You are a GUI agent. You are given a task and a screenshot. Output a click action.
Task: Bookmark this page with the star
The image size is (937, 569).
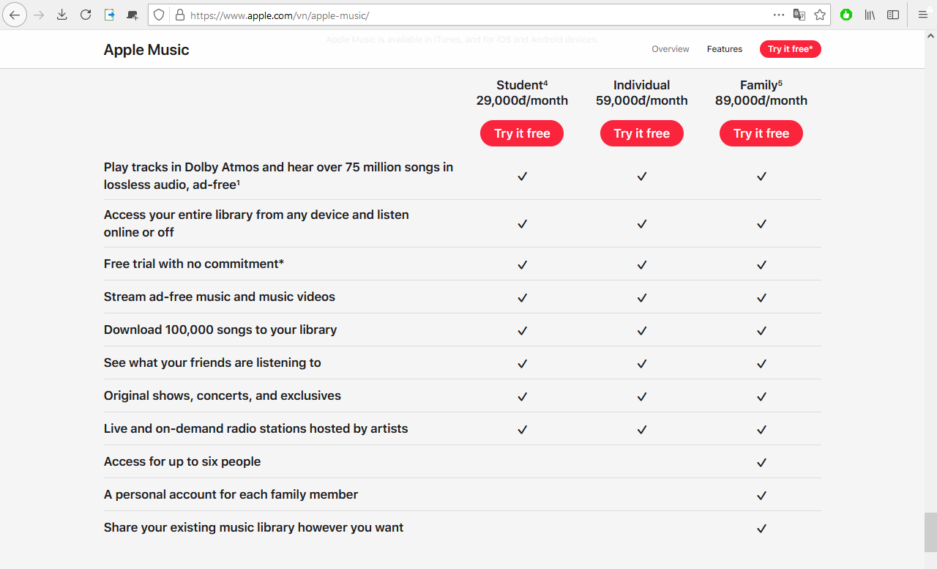click(820, 15)
